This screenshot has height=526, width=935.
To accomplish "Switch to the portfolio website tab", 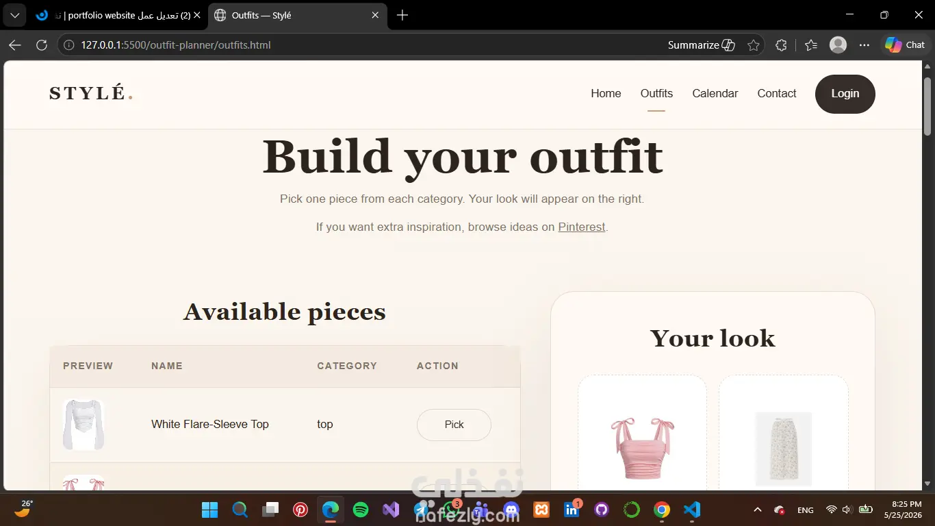I will [x=118, y=15].
